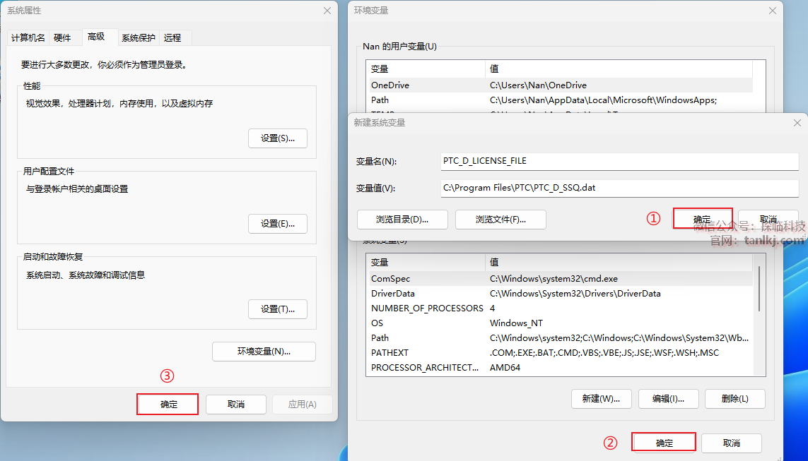
Task: Click 浏览目录(D)... button
Action: (402, 220)
